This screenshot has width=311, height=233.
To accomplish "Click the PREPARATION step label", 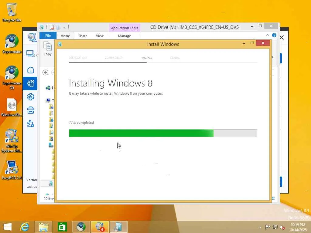I will pos(78,58).
